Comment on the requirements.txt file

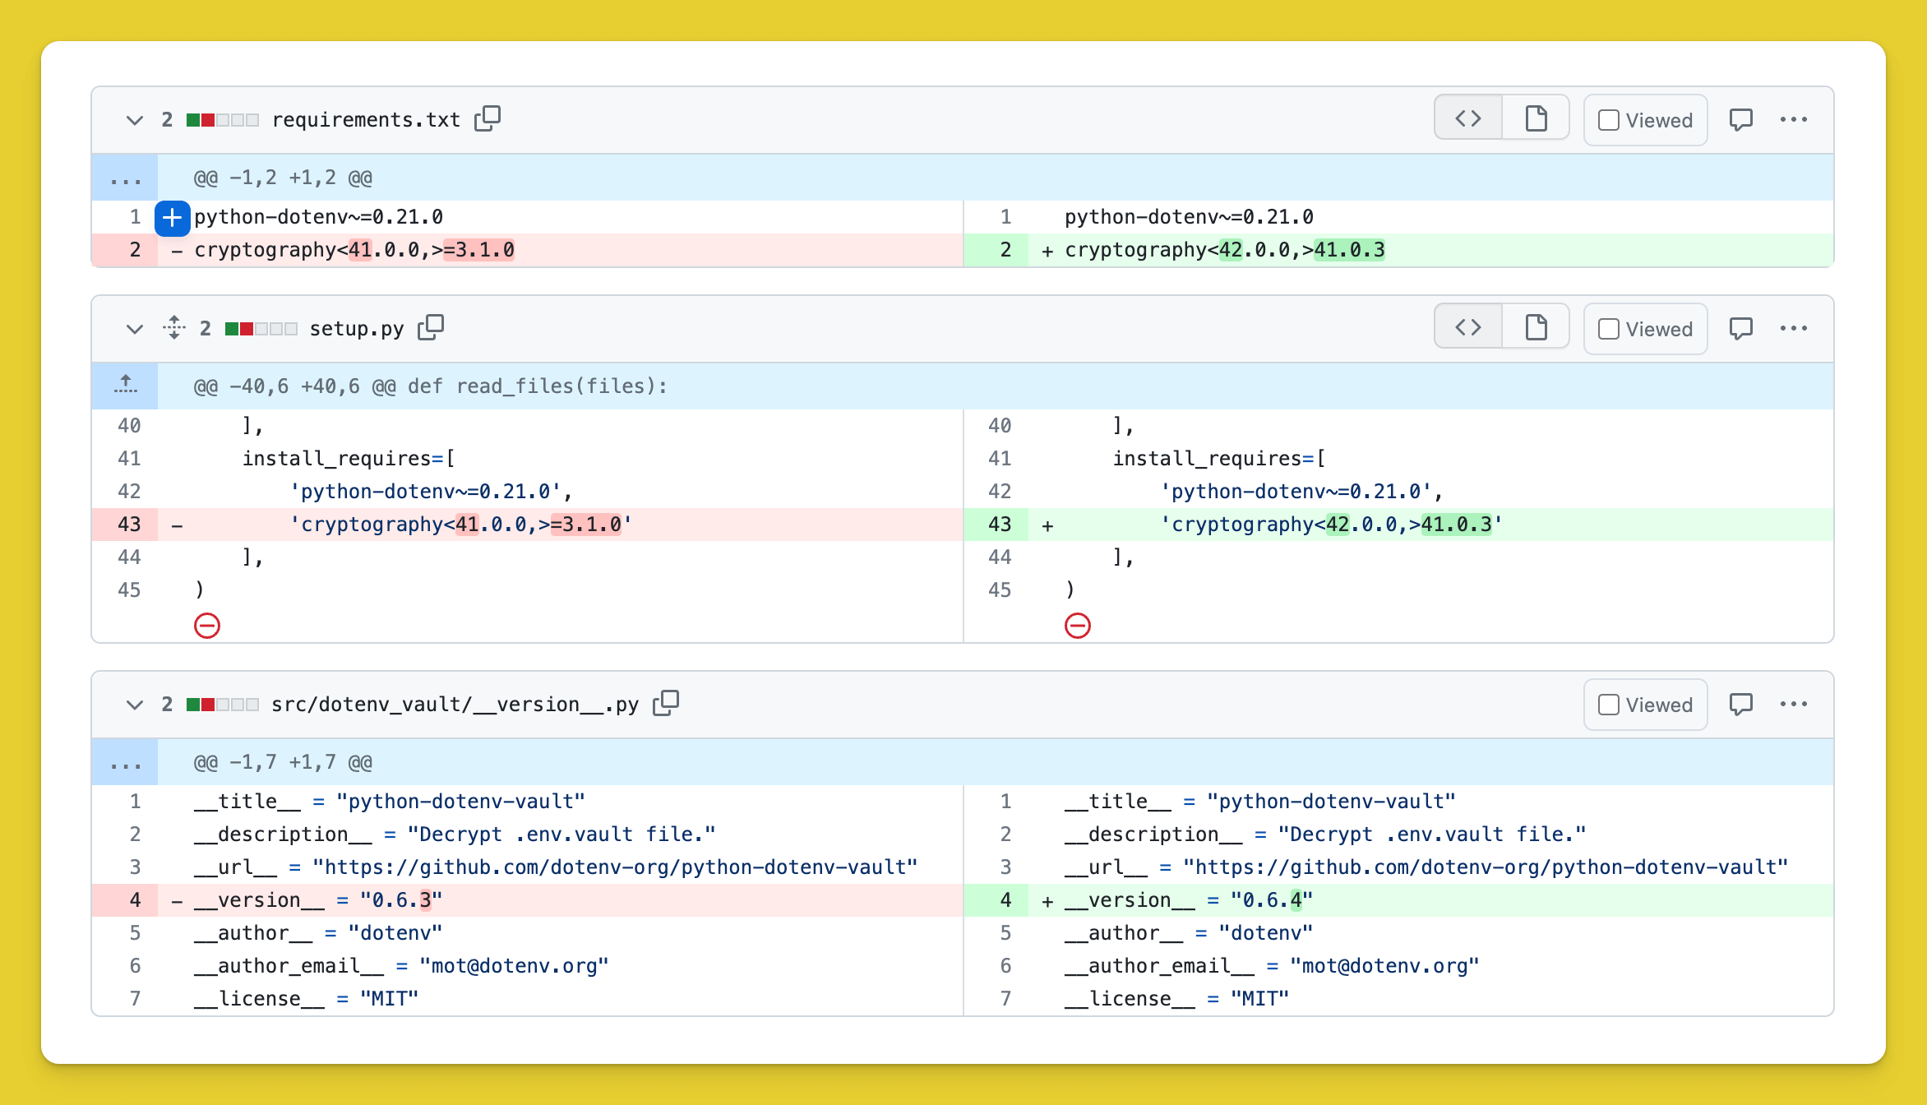click(1741, 119)
